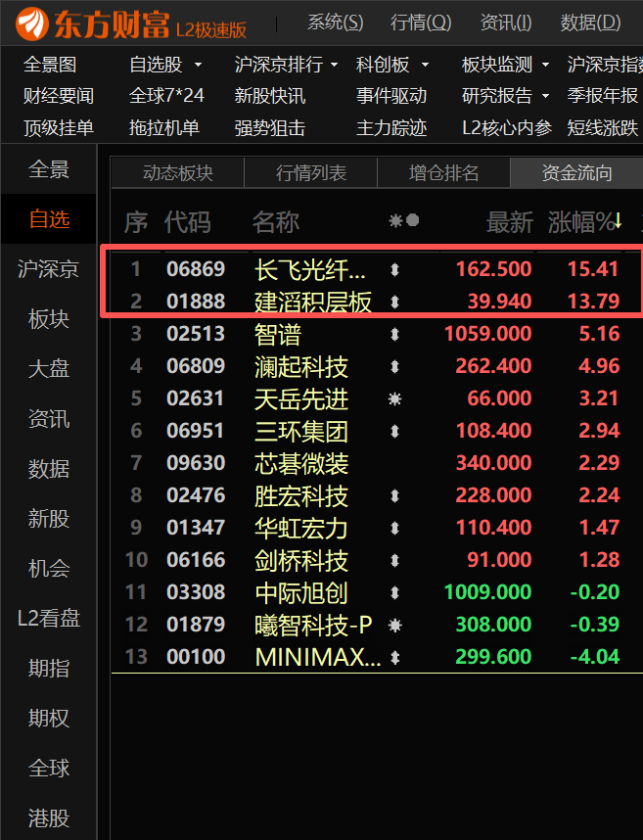The height and width of the screenshot is (840, 643).
Task: Open 财经要闻 news
Action: 59,96
